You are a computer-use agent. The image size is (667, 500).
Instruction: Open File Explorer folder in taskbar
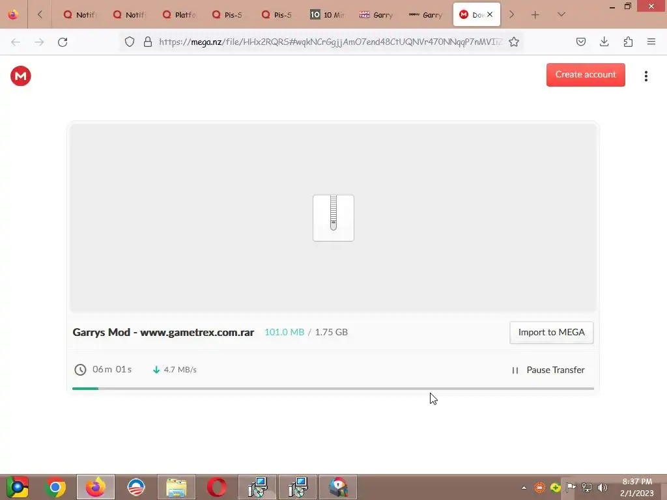click(x=177, y=487)
